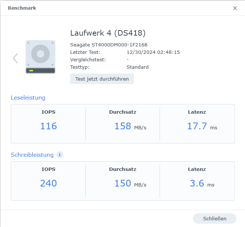Go to previous drive using left chevron
The height and width of the screenshot is (227, 245).
pyautogui.click(x=15, y=58)
